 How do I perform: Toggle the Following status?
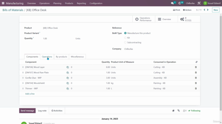pyautogui.click(x=194, y=111)
